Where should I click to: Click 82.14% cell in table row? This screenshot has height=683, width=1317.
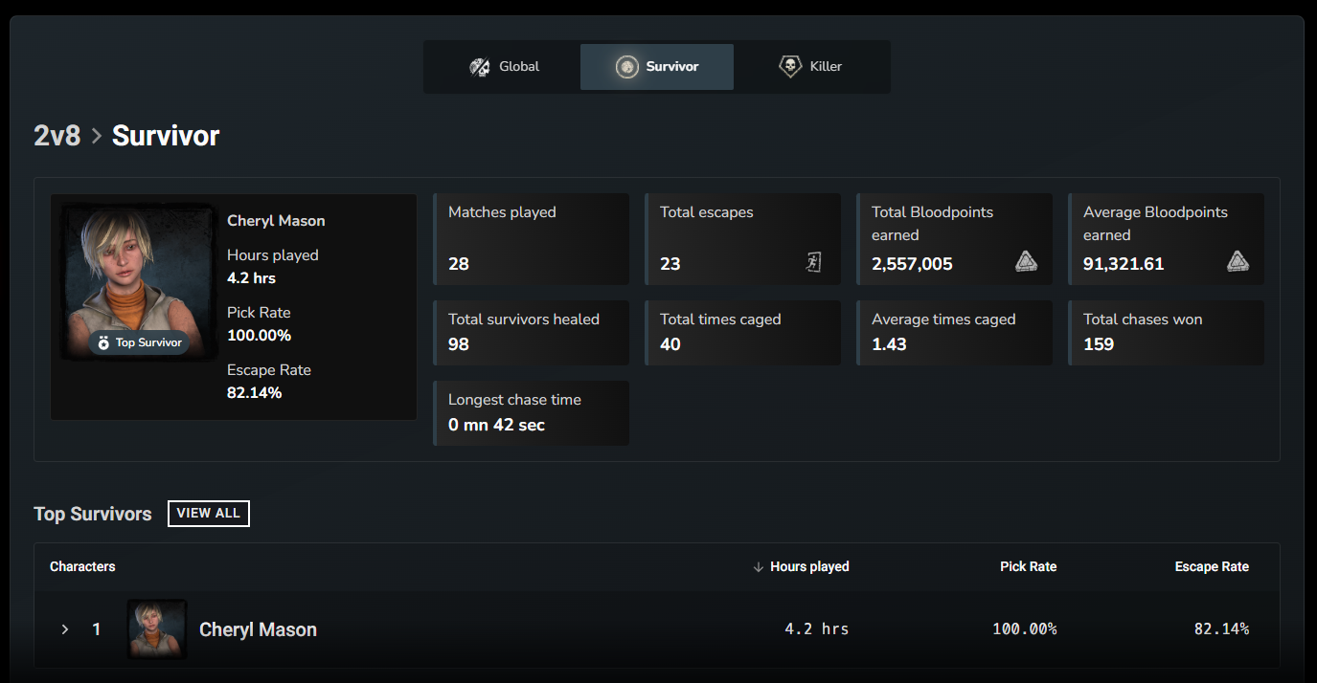point(1221,629)
